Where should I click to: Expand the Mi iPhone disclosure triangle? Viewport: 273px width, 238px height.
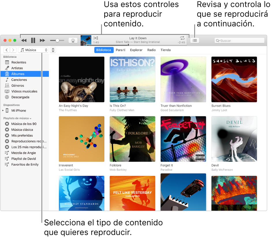tap(3, 110)
